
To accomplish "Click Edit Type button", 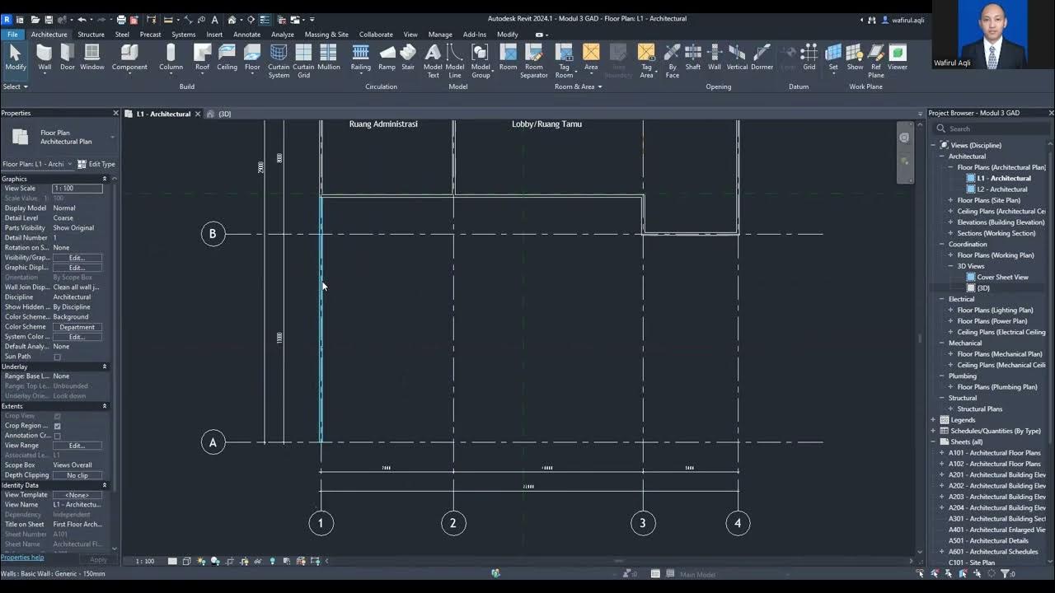I will [x=96, y=164].
